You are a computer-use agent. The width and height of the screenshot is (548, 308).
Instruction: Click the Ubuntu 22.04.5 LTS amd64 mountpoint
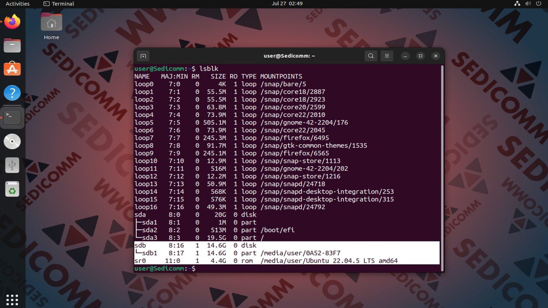click(x=329, y=261)
